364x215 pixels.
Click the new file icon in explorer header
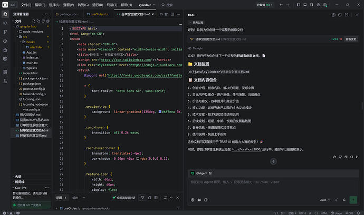tap(34, 21)
